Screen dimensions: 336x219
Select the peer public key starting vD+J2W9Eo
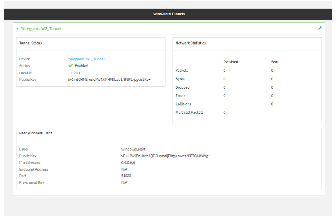click(165, 156)
